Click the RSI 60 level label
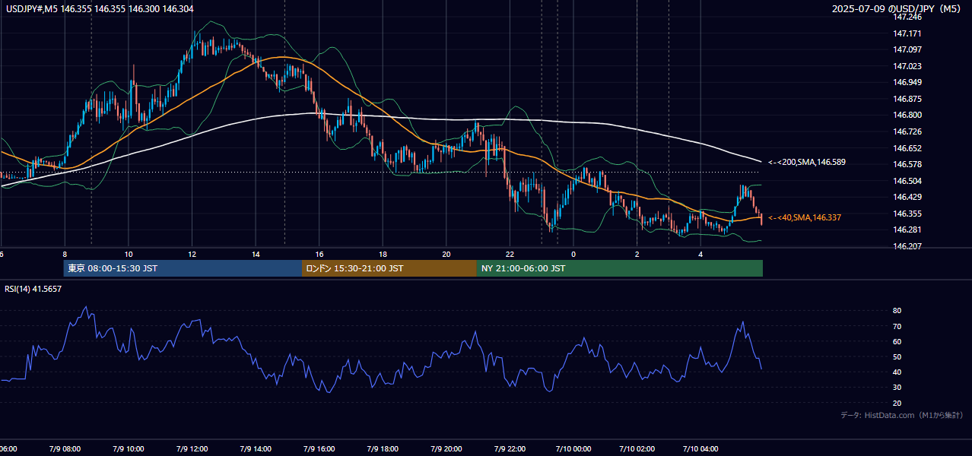The image size is (972, 456). click(897, 341)
